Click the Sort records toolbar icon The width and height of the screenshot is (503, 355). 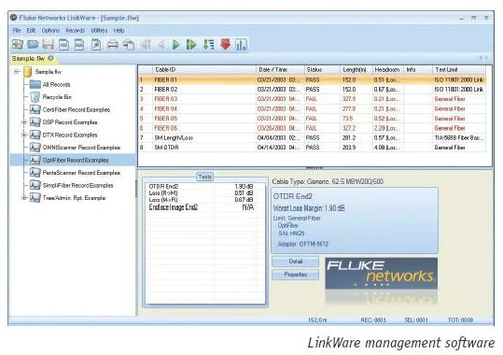pyautogui.click(x=209, y=44)
